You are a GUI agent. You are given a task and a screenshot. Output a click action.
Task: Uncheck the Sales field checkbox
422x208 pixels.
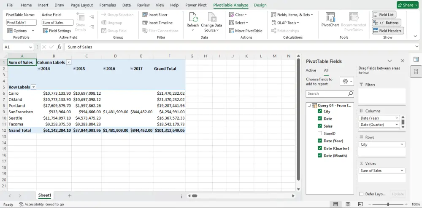click(320, 126)
